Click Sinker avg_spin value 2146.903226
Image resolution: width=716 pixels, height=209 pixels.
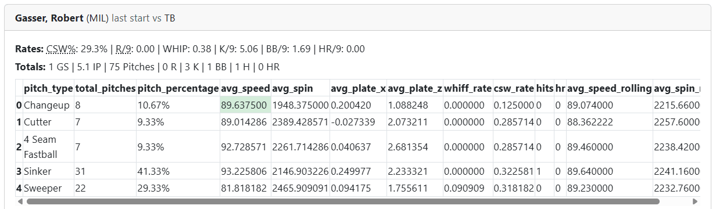tap(300, 171)
